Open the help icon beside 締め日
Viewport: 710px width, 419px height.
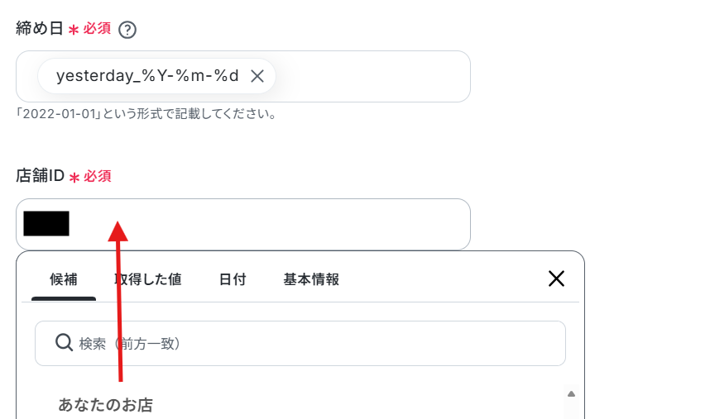(x=127, y=30)
